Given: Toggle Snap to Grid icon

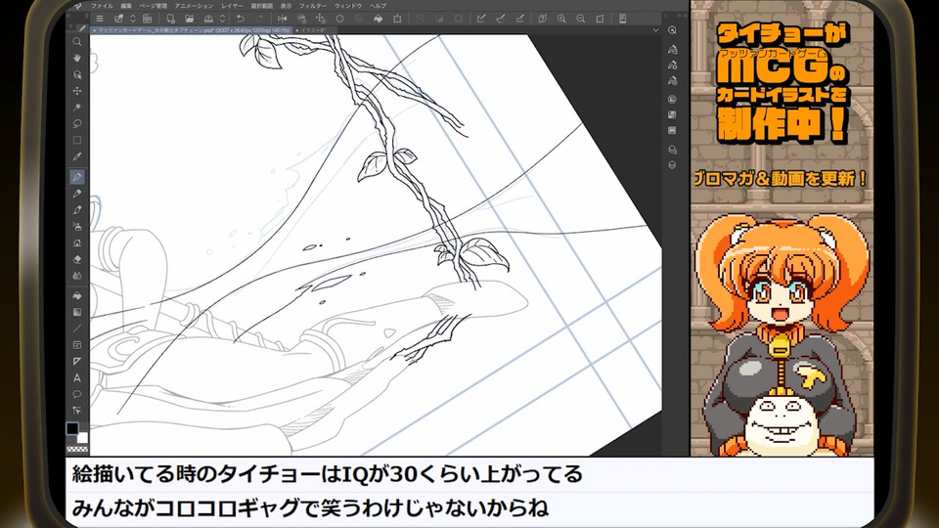Looking at the screenshot, I should pos(519,19).
